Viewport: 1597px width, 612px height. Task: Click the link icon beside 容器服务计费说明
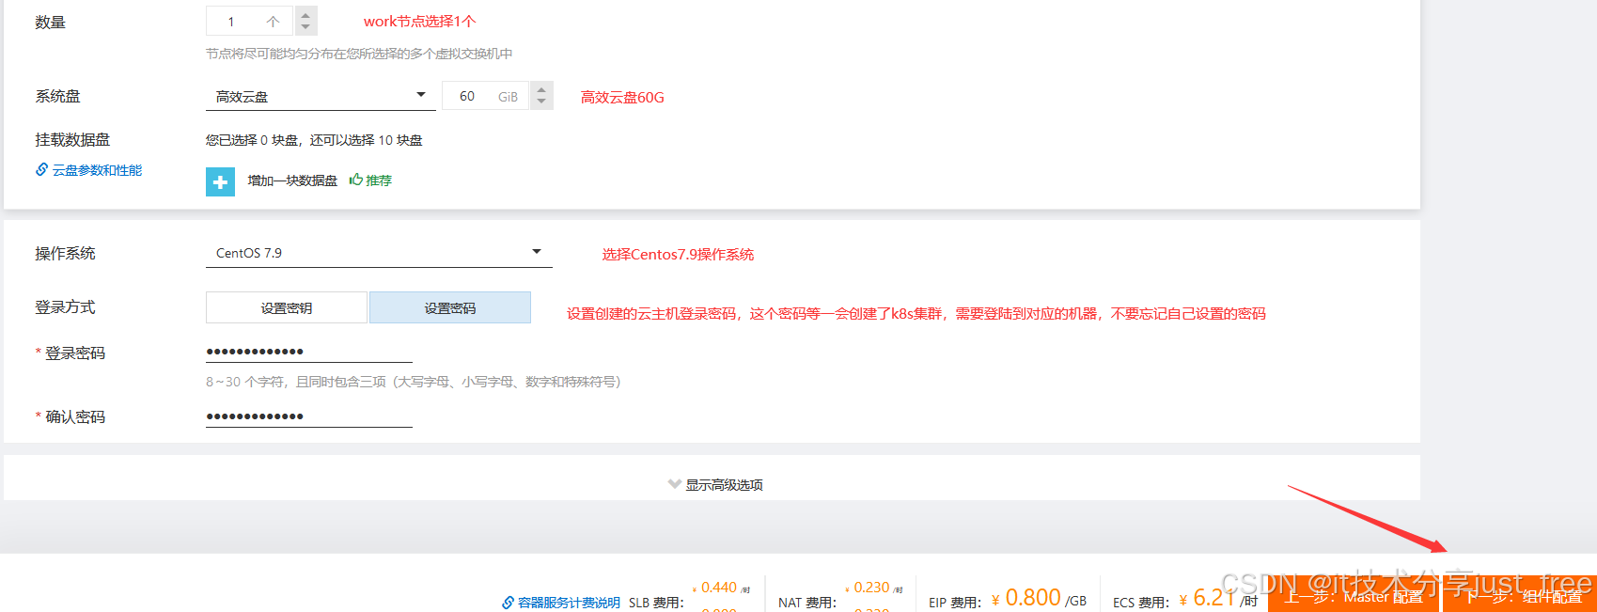(508, 603)
